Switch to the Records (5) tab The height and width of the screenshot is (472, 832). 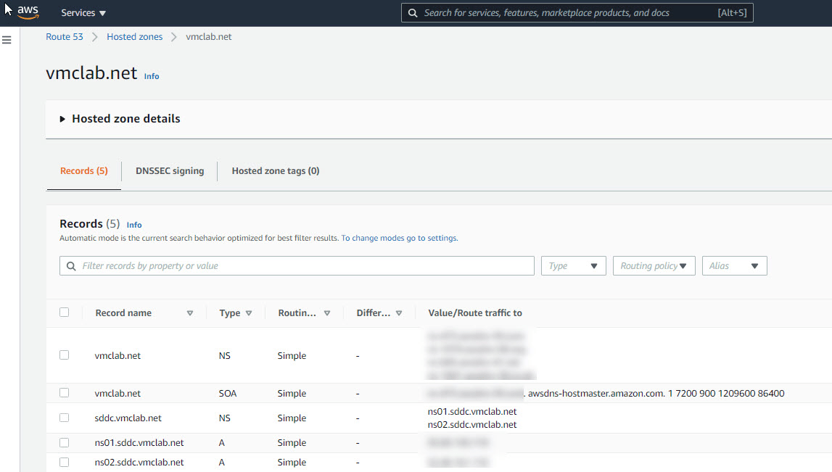tap(84, 171)
